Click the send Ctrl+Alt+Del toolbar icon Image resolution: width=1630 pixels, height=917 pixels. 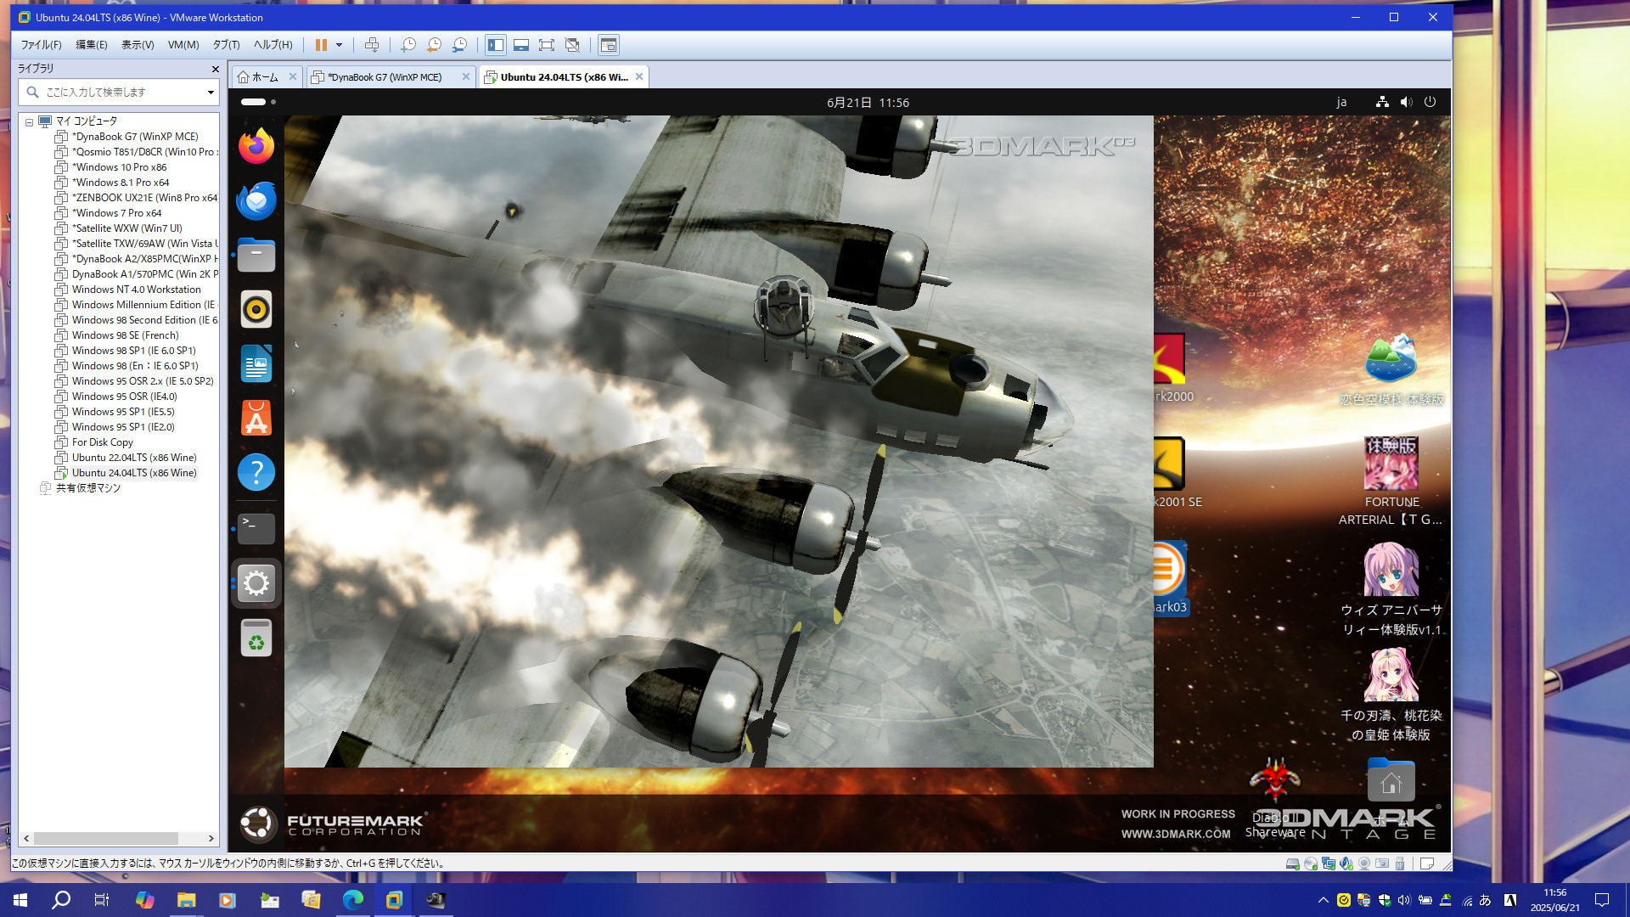coord(372,45)
